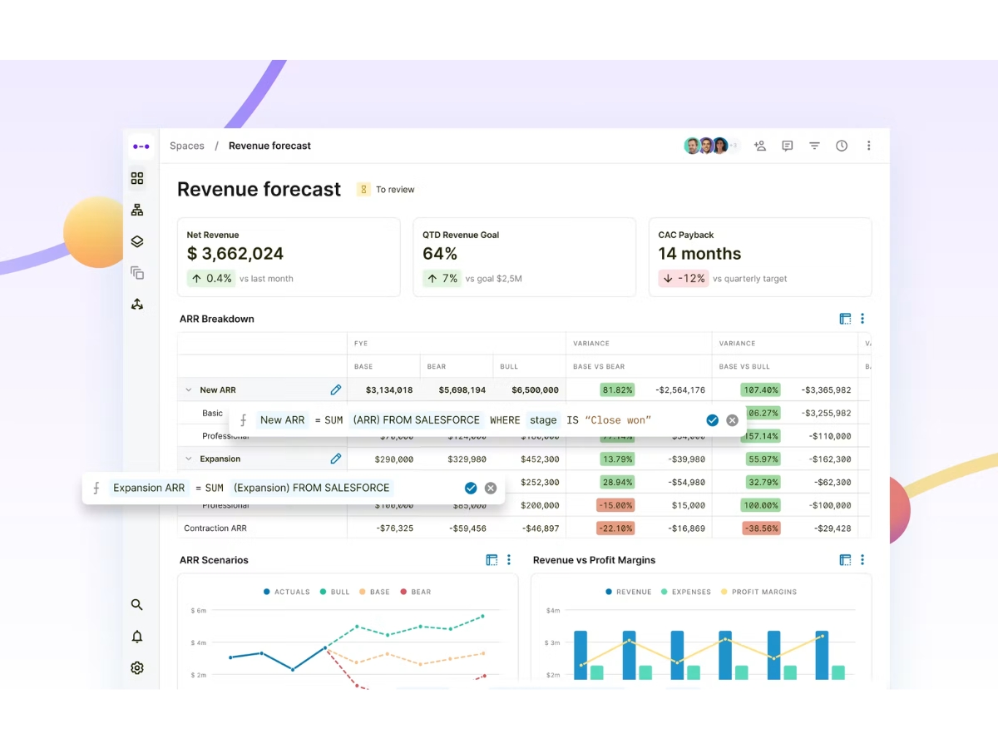The width and height of the screenshot is (998, 749).
Task: Edit the New ARR row with pencil icon
Action: click(x=335, y=389)
